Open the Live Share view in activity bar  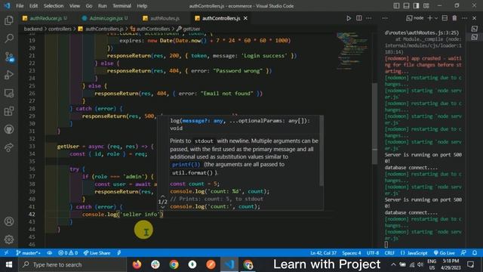click(9, 147)
